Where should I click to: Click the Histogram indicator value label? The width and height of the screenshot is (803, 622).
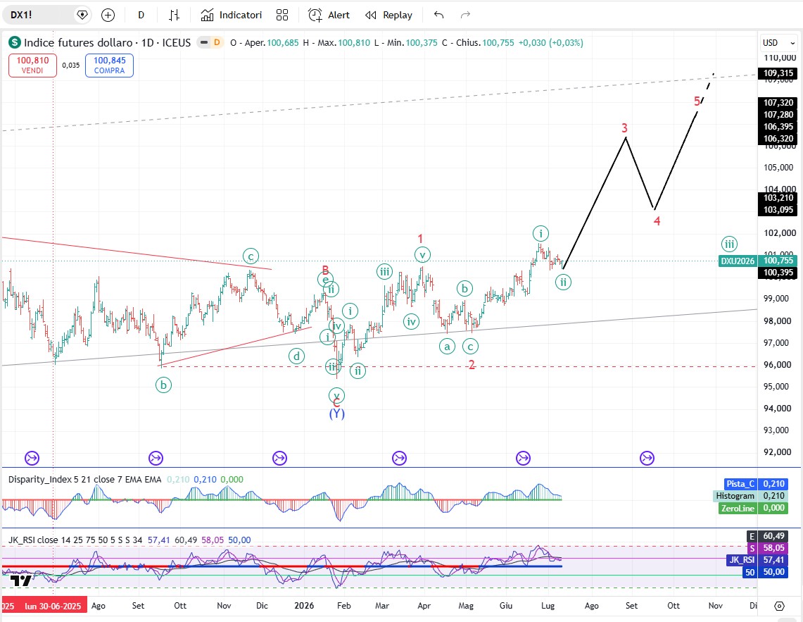[x=735, y=496]
